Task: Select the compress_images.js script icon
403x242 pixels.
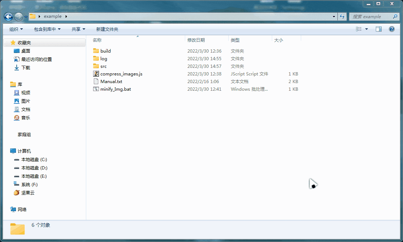Action: (96, 74)
